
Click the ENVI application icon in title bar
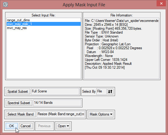[5, 4]
